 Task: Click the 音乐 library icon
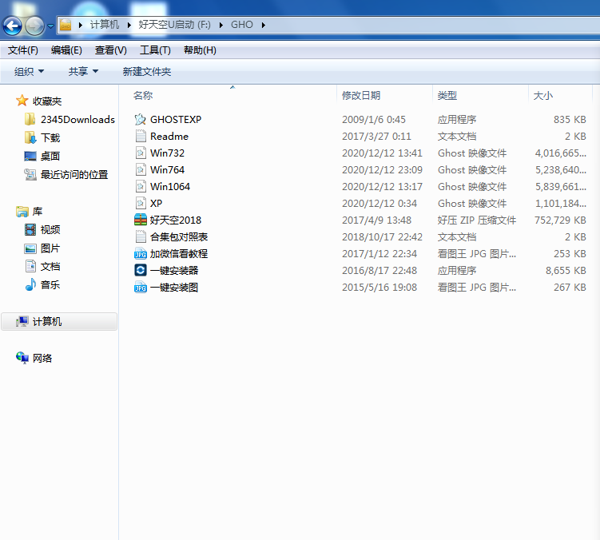click(30, 284)
